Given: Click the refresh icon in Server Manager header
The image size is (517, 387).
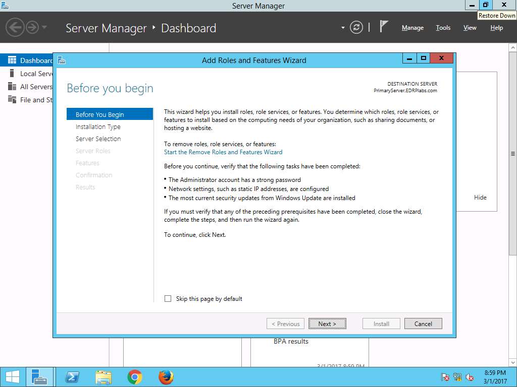Looking at the screenshot, I should 356,27.
